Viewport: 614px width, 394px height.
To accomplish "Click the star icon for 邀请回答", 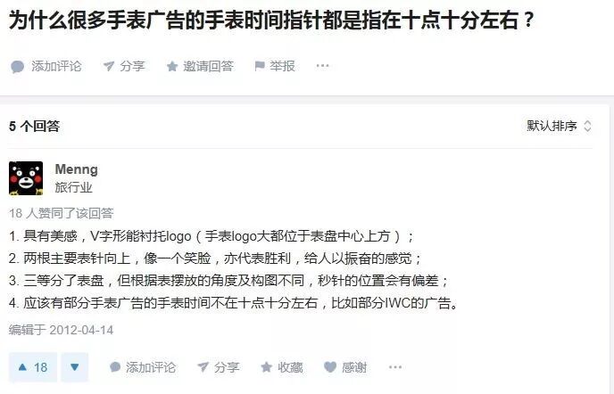I will pos(172,67).
